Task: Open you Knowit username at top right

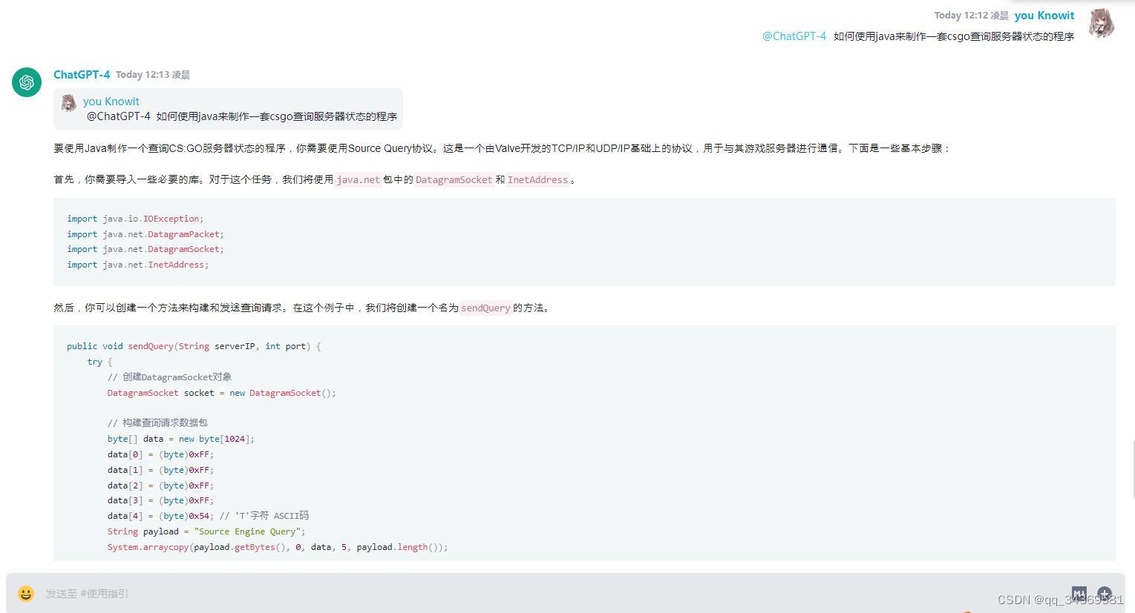Action: (x=1044, y=15)
